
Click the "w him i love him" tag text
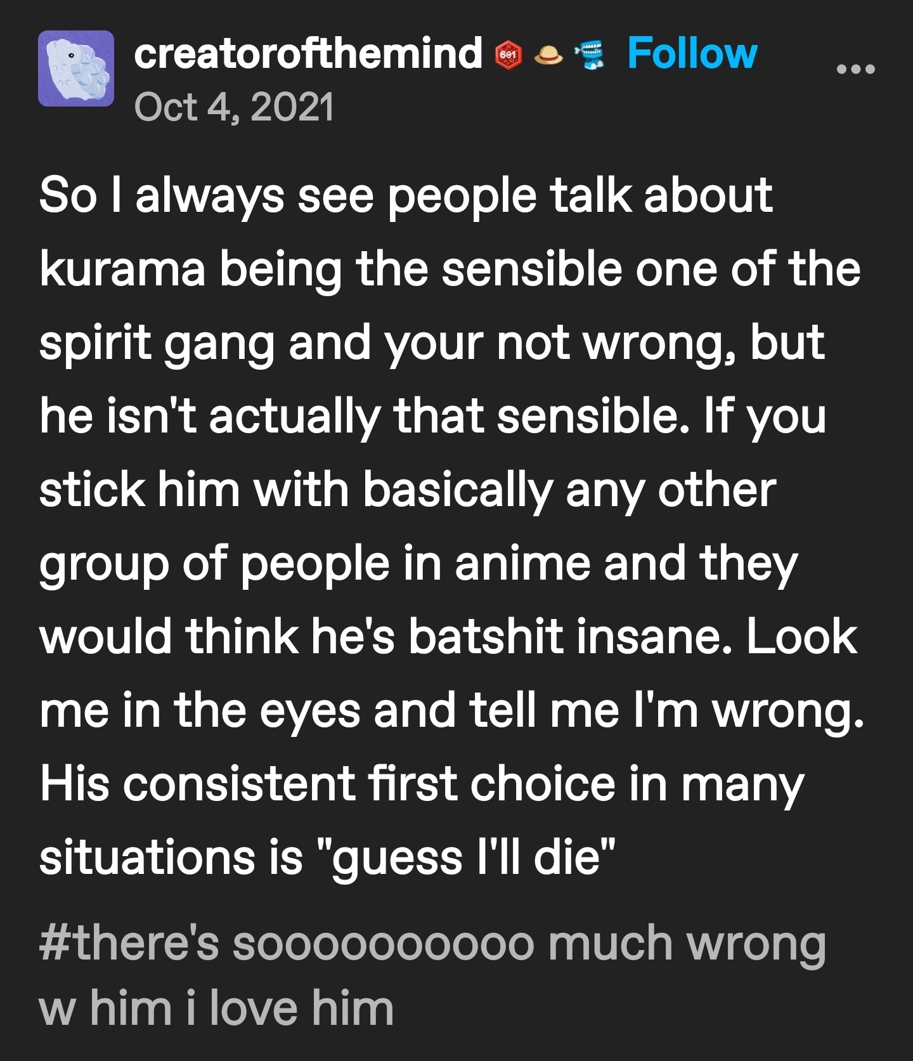216,1008
